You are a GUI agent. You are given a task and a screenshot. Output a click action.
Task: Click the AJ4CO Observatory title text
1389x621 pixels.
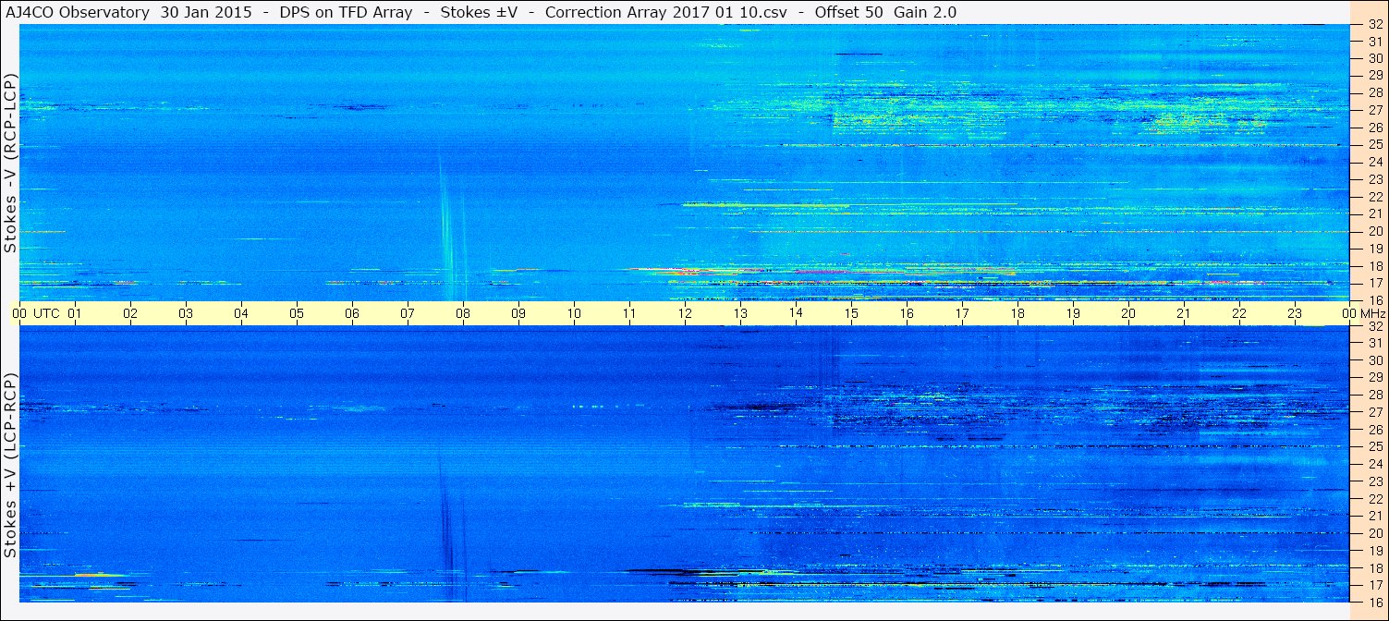tap(79, 12)
